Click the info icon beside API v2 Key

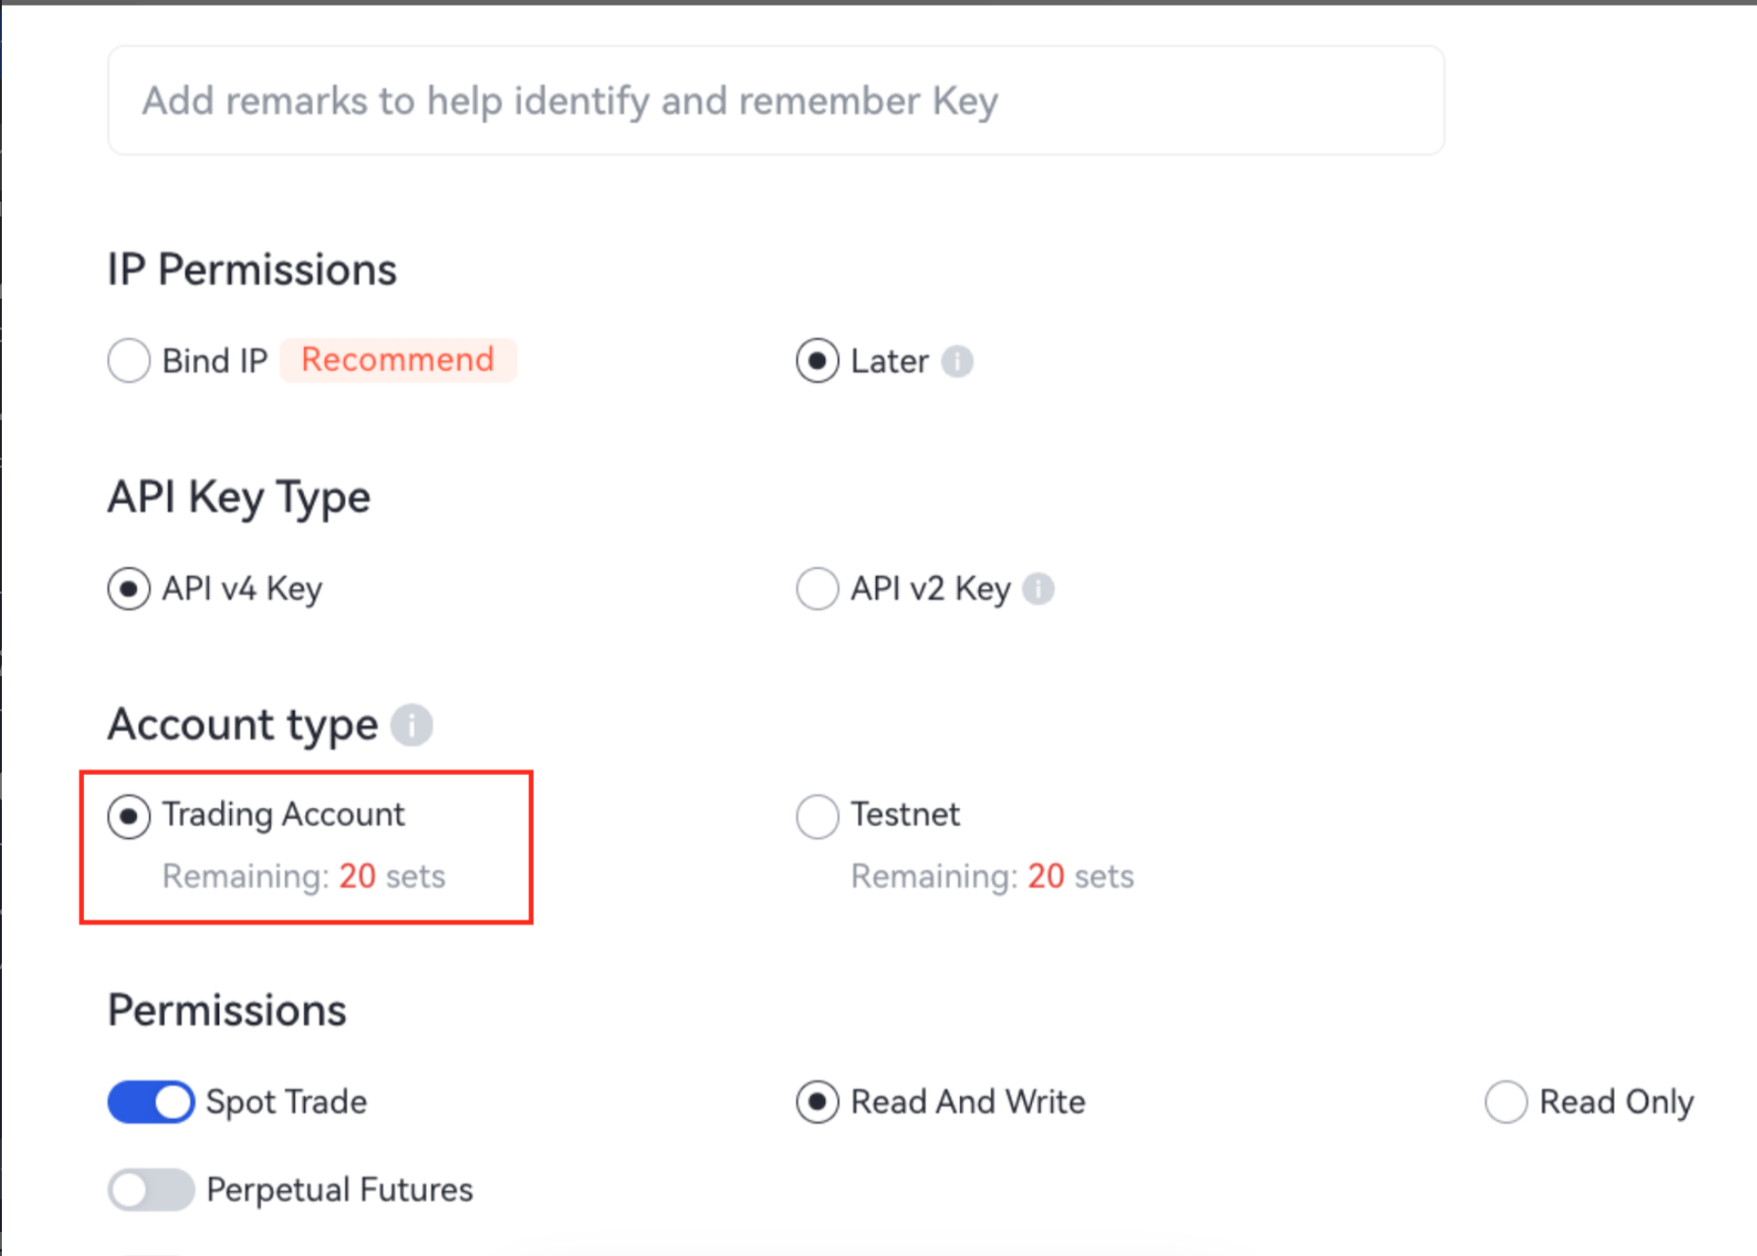[x=1038, y=588]
